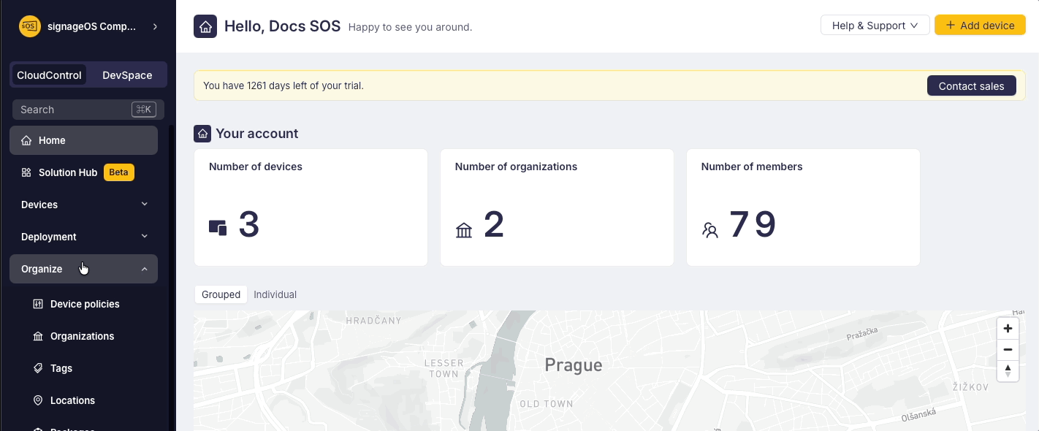The image size is (1039, 431).
Task: Click the Locations pin icon
Action: [x=38, y=400]
